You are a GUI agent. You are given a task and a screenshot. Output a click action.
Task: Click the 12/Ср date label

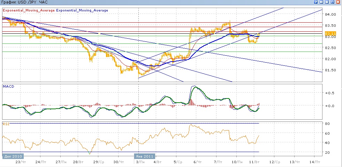click(x=274, y=162)
